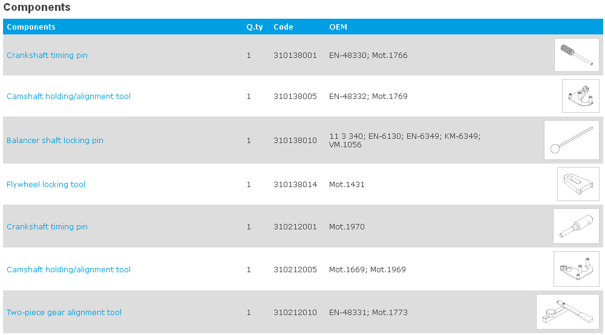Follow the Flywheel locking tool link
This screenshot has width=605, height=335.
[x=46, y=185]
